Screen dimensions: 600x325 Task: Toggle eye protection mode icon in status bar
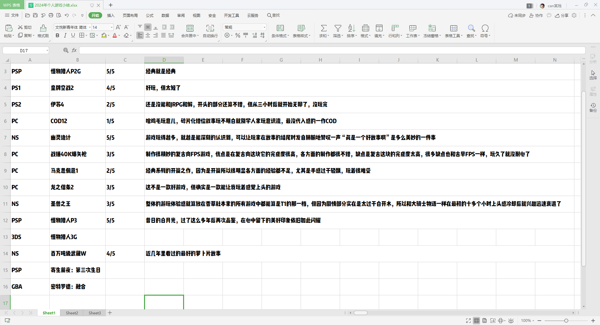pyautogui.click(x=511, y=321)
